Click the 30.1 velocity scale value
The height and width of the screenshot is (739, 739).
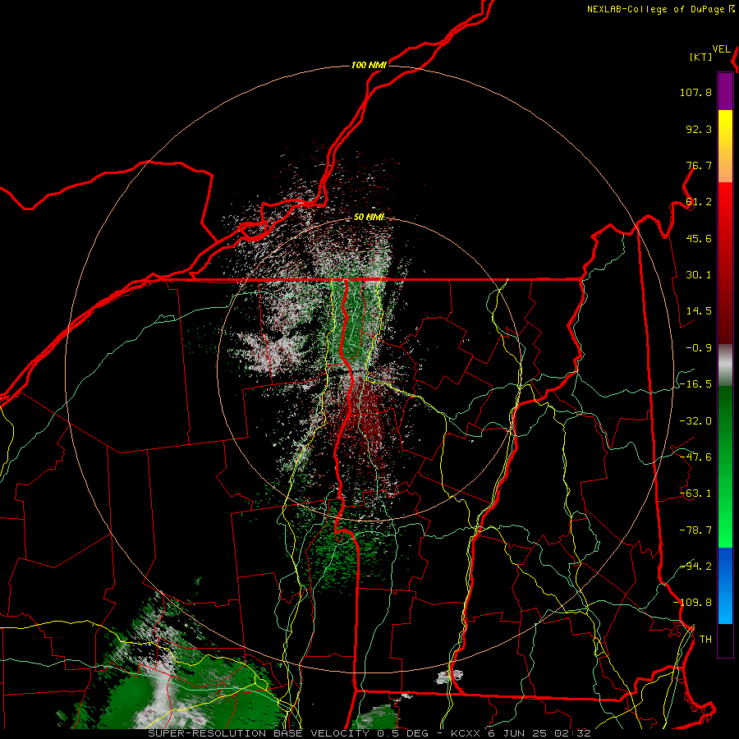[699, 275]
